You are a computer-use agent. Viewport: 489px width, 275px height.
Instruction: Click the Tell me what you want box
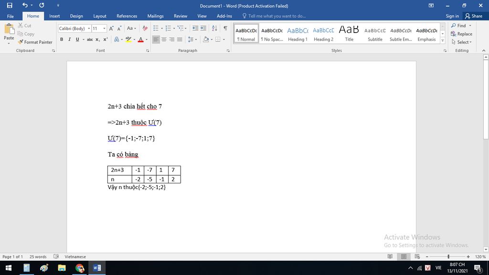(x=277, y=16)
